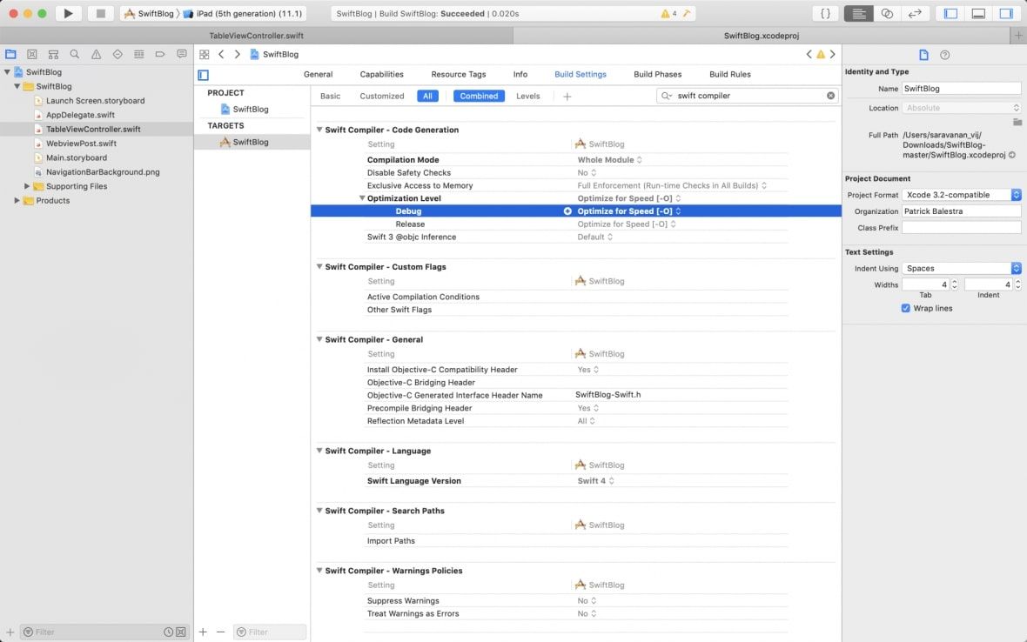Show the Assistant editor
Viewport: 1027px width, 642px height.
coord(887,13)
